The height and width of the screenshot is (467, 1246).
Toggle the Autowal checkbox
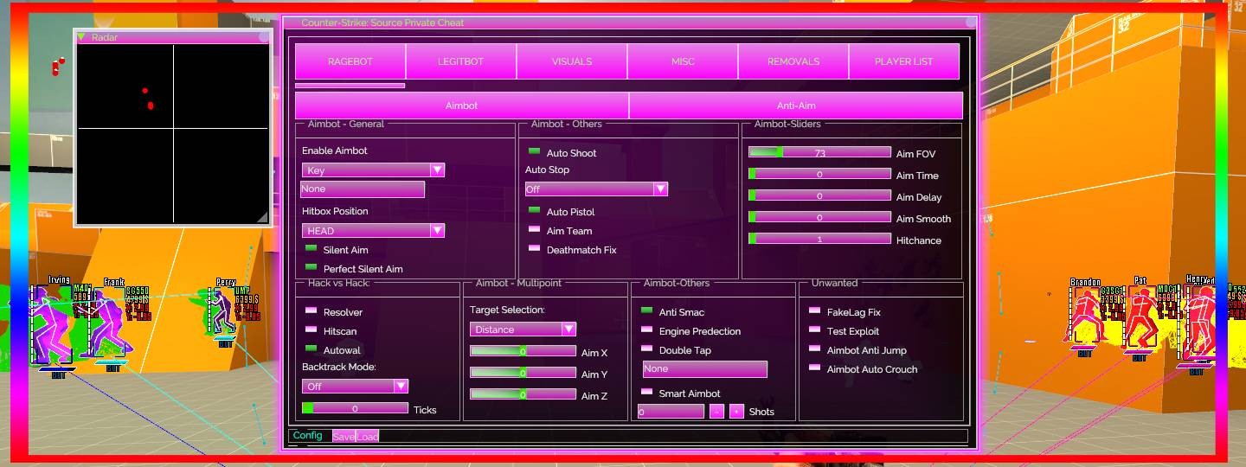coord(311,349)
